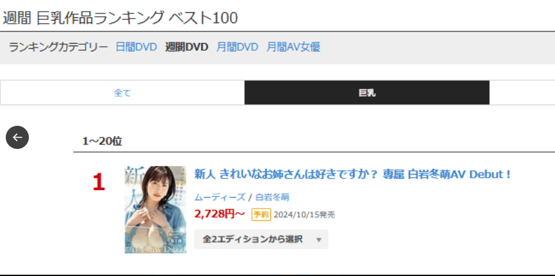Image resolution: width=555 pixels, height=276 pixels.
Task: Select the 週間DVD ranking category
Action: (186, 47)
